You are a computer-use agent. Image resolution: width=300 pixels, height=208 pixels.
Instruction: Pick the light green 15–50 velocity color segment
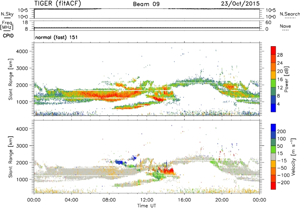click(273, 149)
